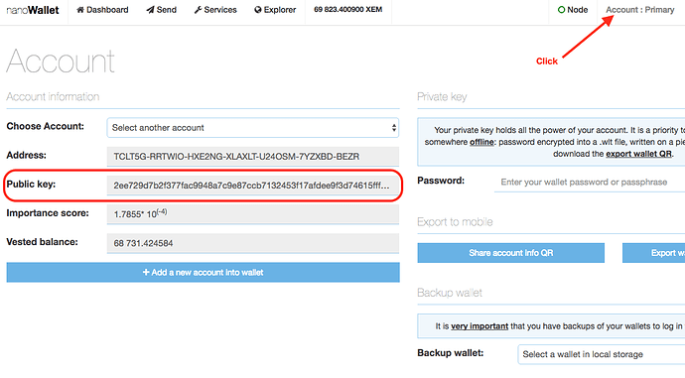Click Share account info QR button
This screenshot has width=685, height=378.
coord(510,253)
